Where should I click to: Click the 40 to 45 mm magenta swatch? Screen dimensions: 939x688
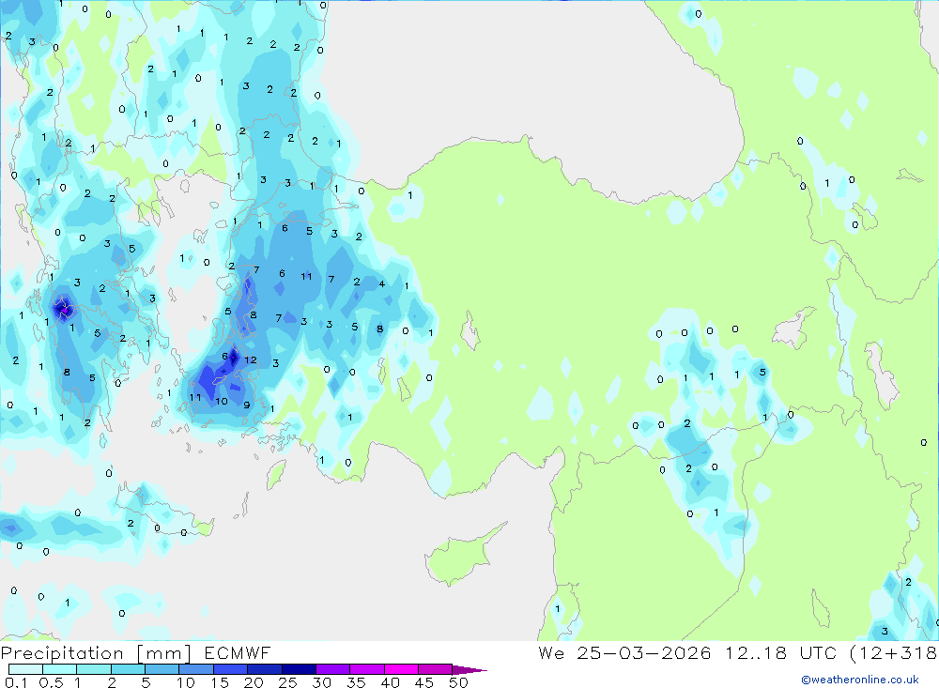(401, 669)
